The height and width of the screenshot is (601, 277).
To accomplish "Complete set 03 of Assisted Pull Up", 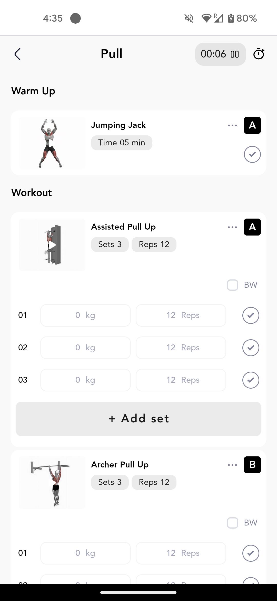I will (x=251, y=380).
